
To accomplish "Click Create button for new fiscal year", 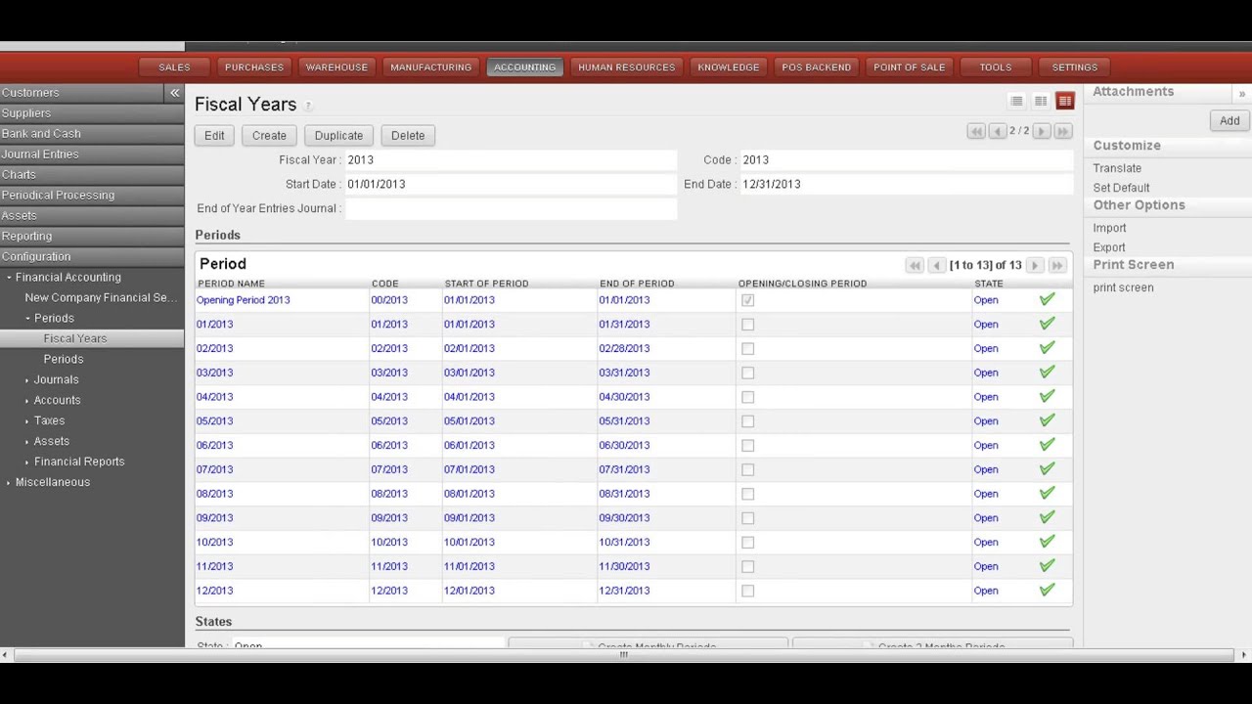I will 269,136.
